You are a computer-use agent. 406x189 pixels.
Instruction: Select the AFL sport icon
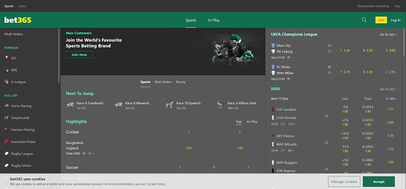(7, 58)
